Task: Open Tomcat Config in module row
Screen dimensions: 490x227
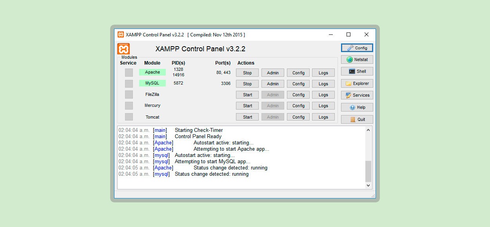Action: coord(298,117)
